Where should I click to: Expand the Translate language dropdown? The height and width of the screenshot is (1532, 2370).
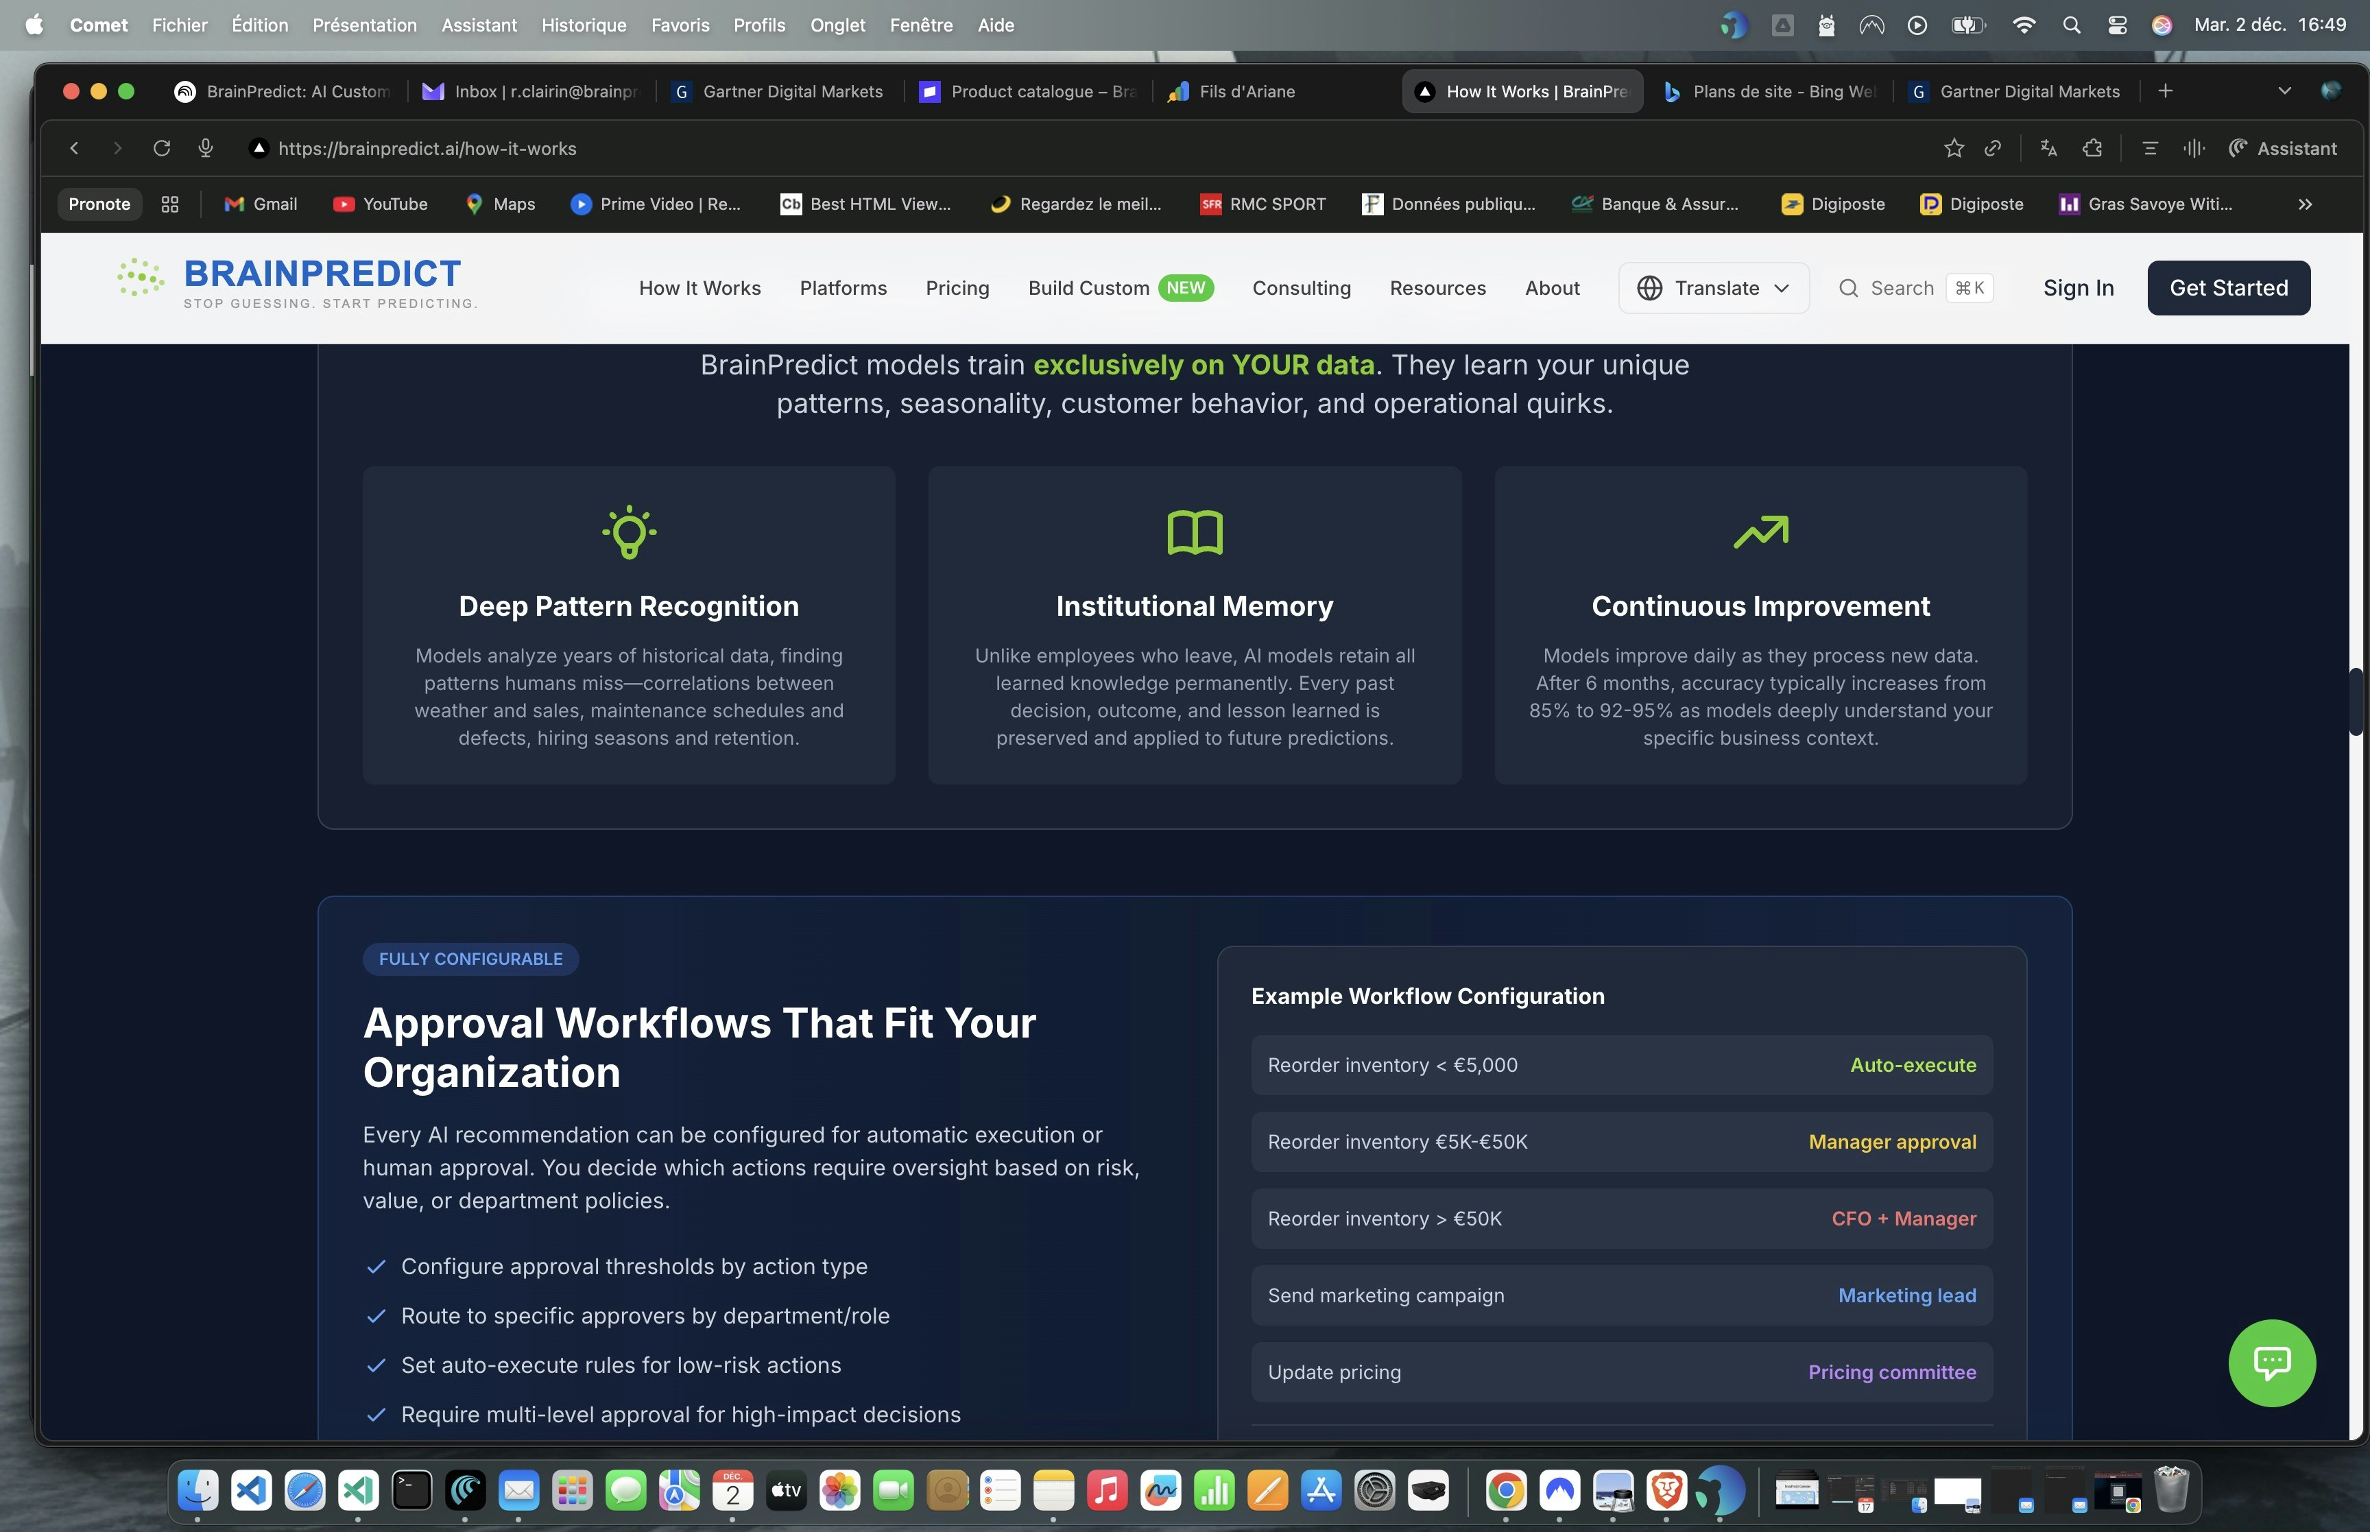1714,287
